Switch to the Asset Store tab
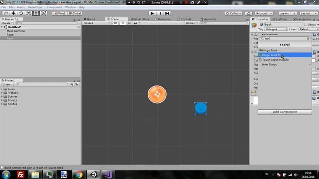Image resolution: width=319 pixels, height=179 pixels. (x=140, y=19)
